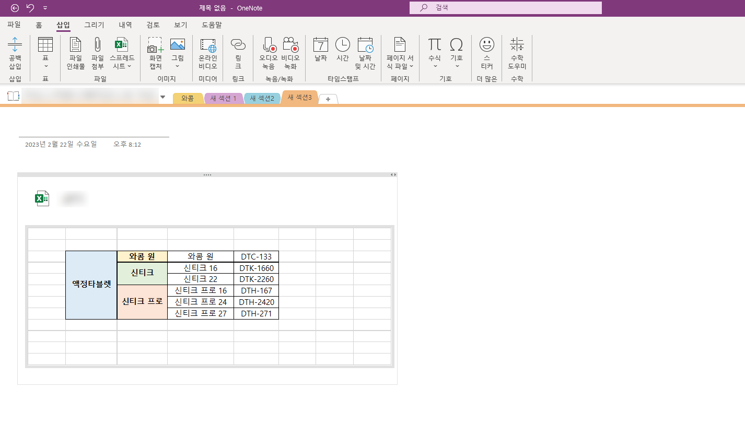Open the 새 섹션 1 tab
Screen dimensions: 745x436
tap(224, 98)
